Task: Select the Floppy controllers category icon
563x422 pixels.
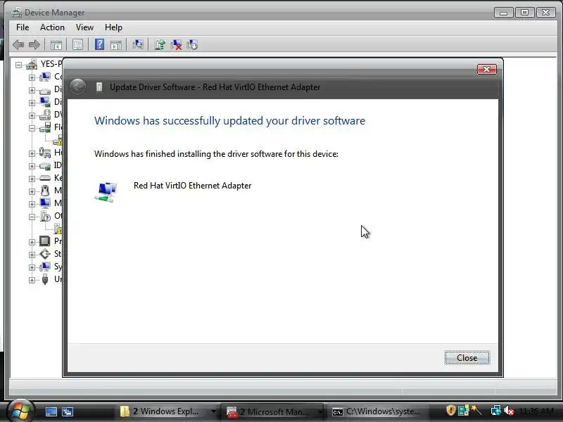Action: coord(45,127)
